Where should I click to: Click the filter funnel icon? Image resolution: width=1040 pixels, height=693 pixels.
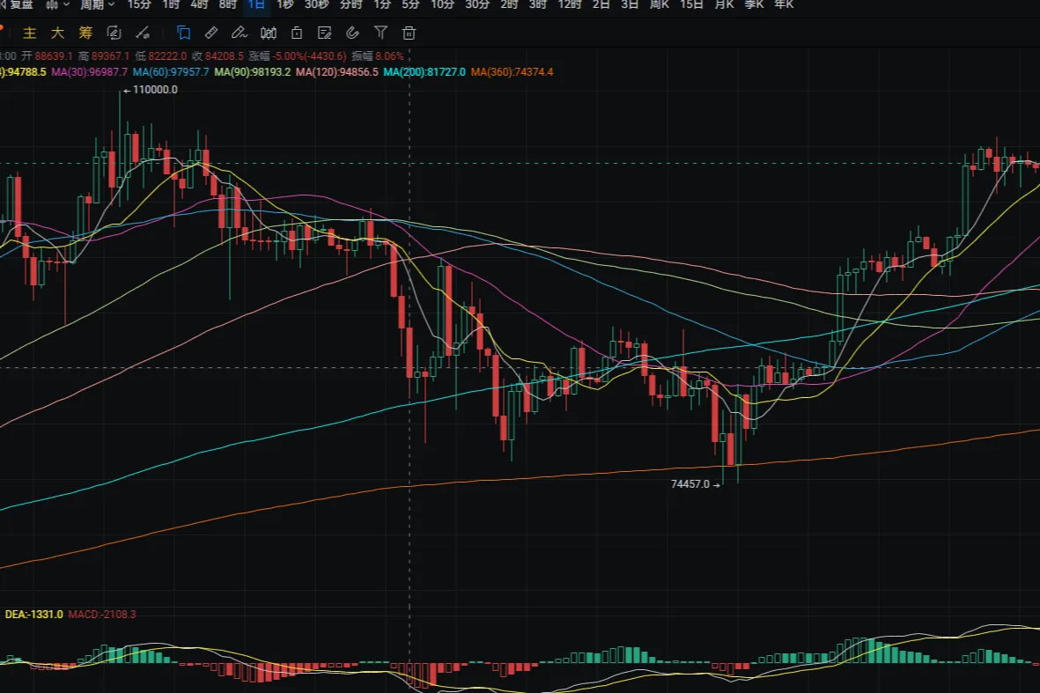(380, 33)
